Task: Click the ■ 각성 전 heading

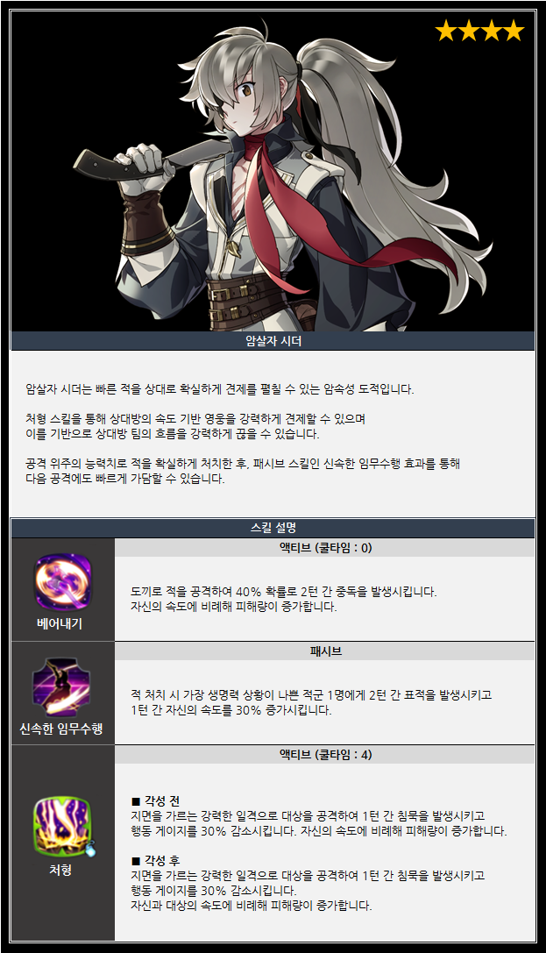Action: (155, 800)
